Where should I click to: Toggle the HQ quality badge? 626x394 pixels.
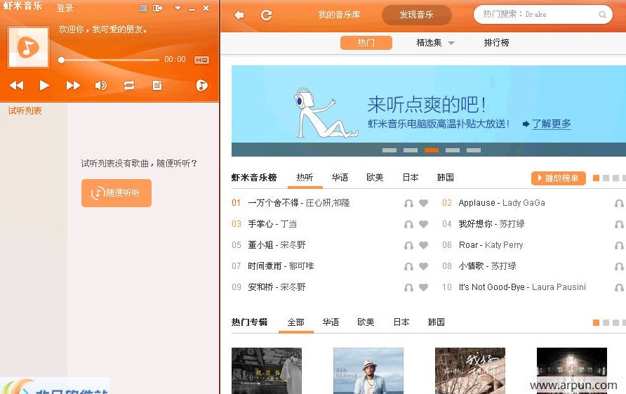[201, 60]
